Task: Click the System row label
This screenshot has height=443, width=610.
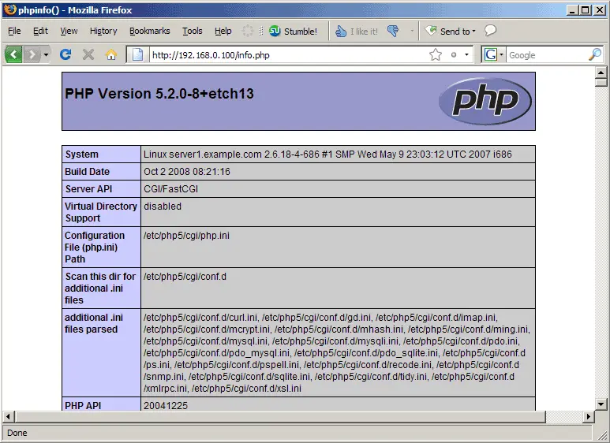Action: click(82, 154)
